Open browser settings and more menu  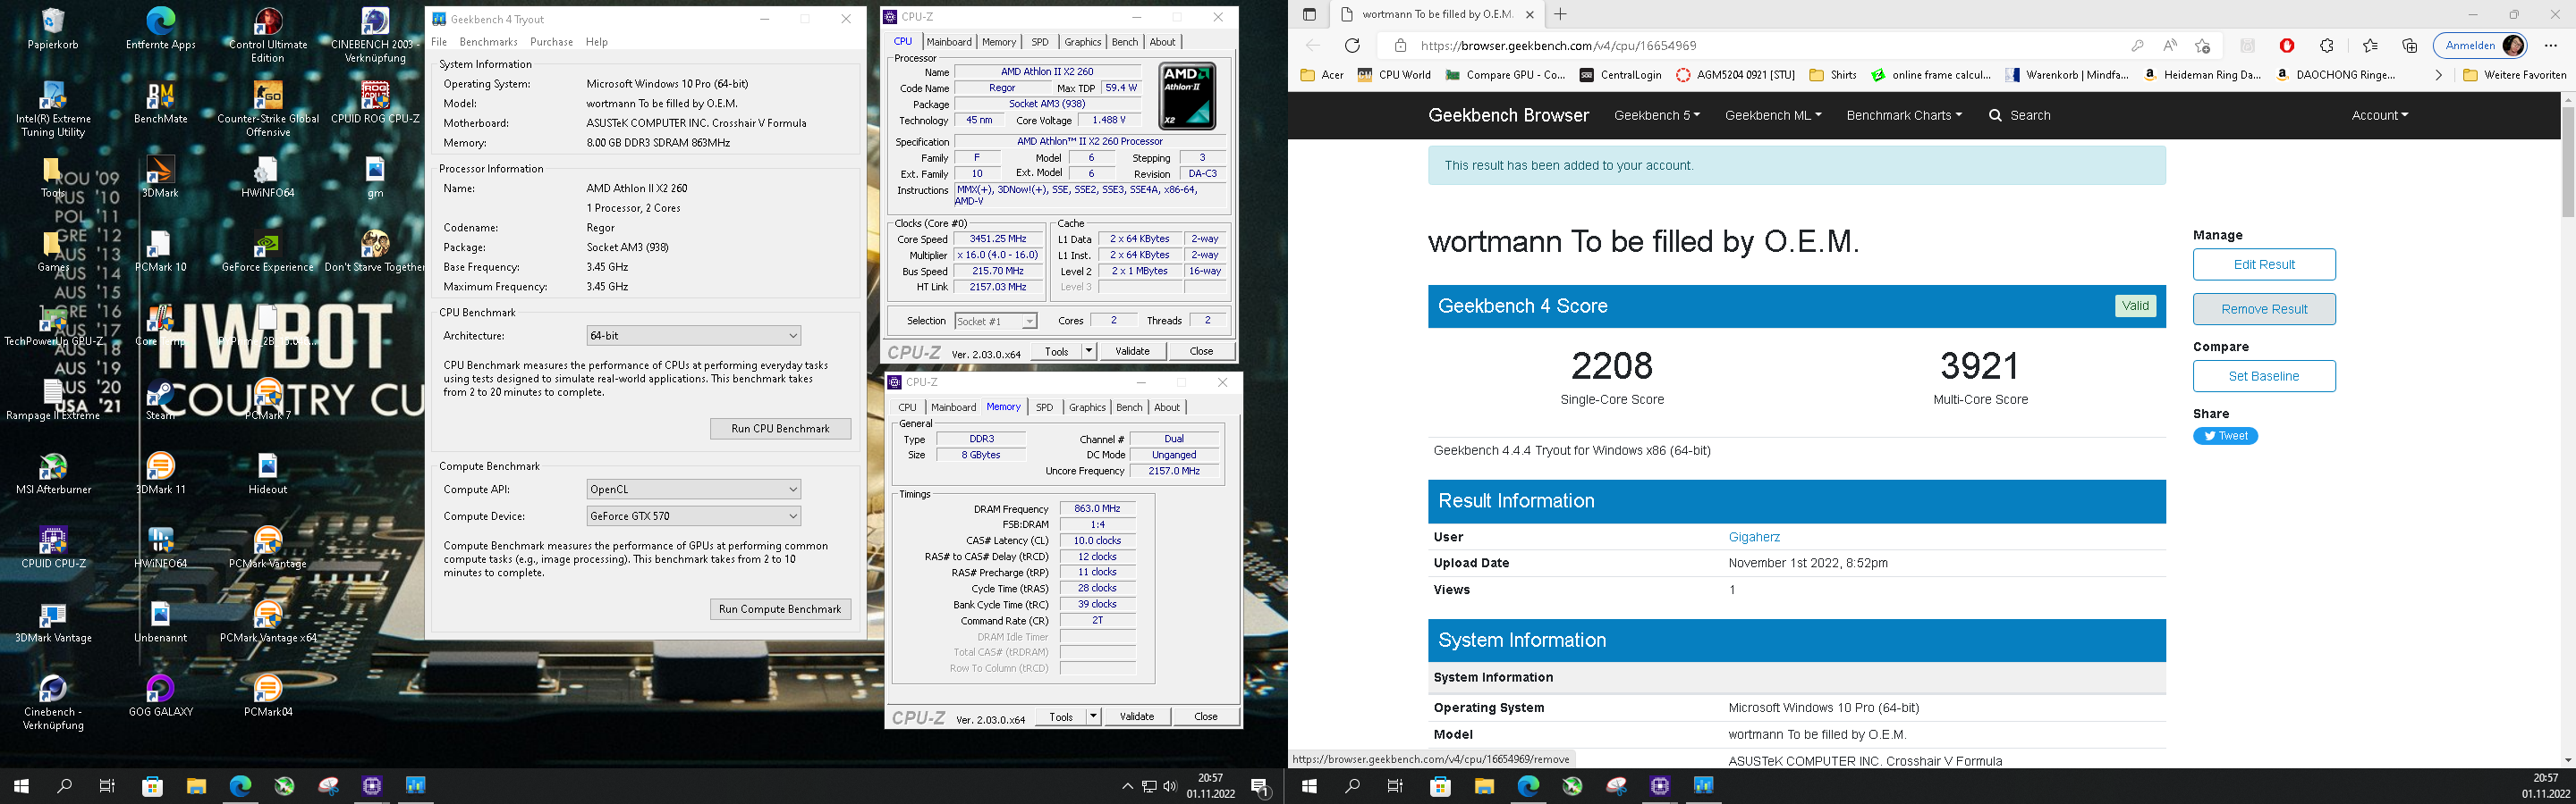pos(2550,45)
